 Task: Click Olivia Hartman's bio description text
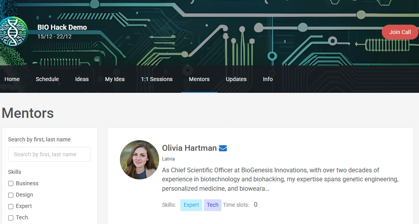[280, 179]
